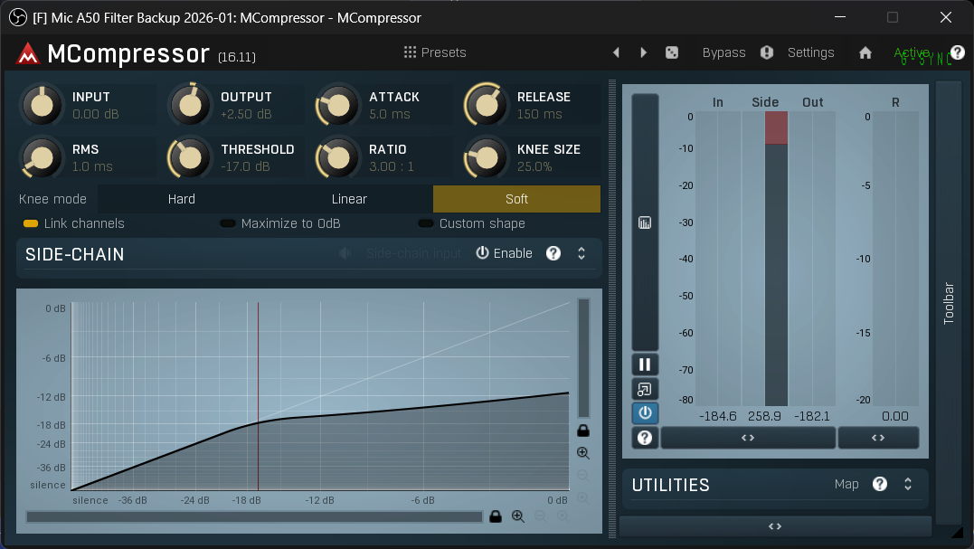Expand the UTILITIES panel arrows

(x=908, y=484)
